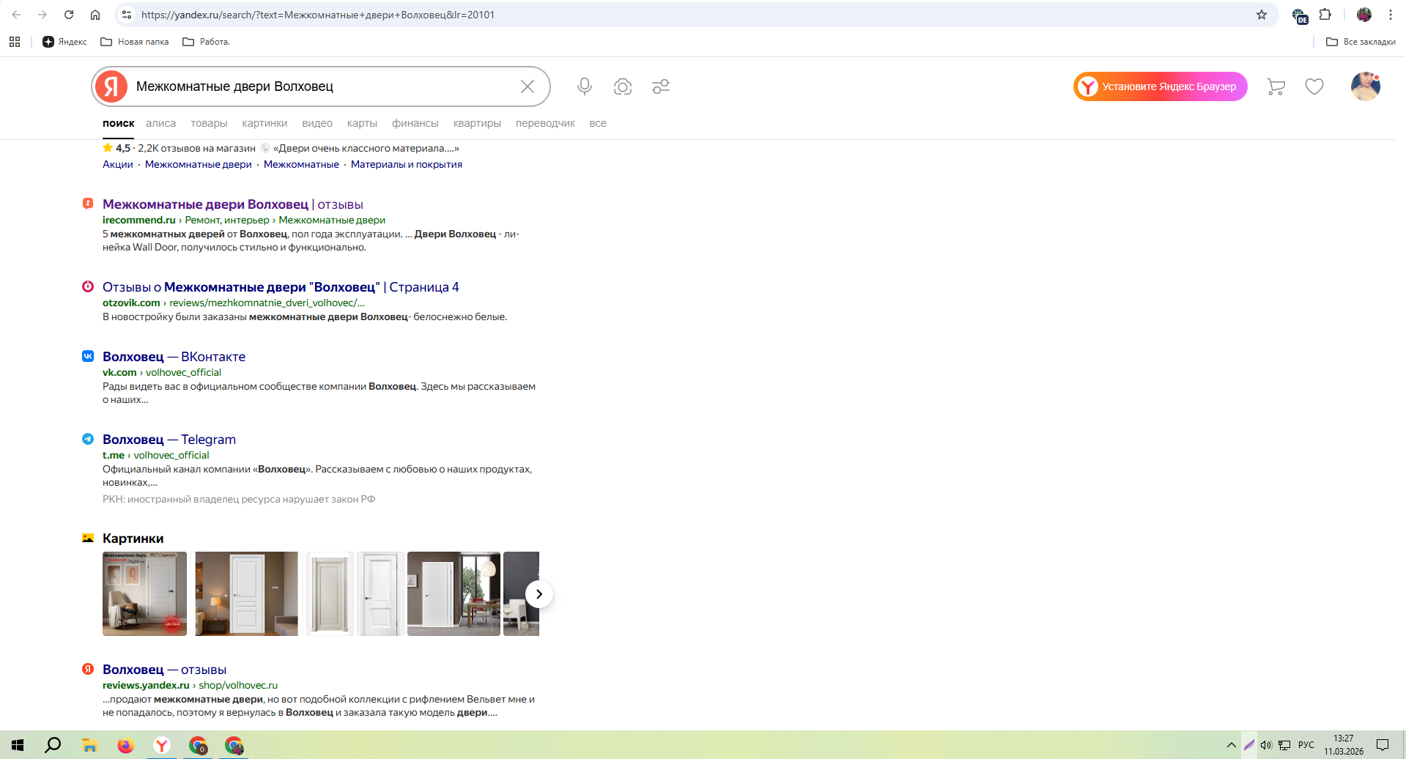Open favorites heart icon
Screen dimensions: 1406x759
tap(1314, 86)
